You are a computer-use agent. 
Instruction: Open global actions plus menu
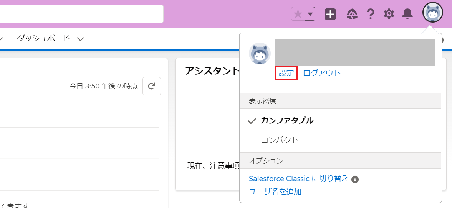point(330,15)
